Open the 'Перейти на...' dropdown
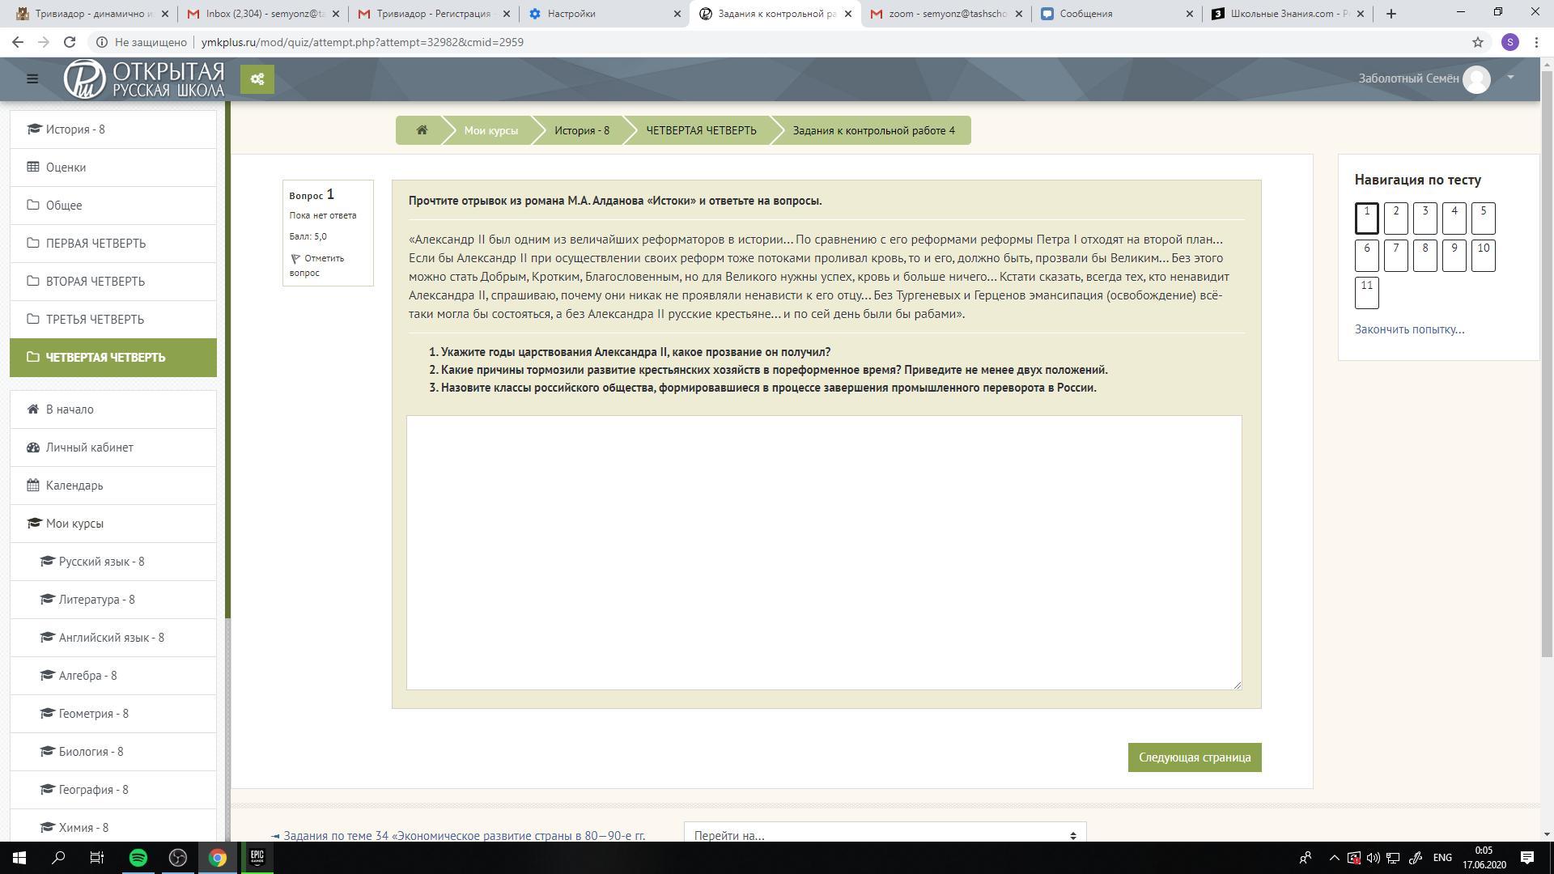The image size is (1554, 874). coord(885,834)
